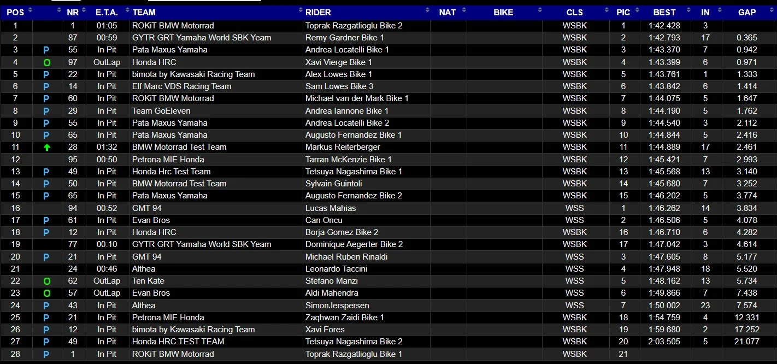Sort by the E.T.A. column arrows

pyautogui.click(x=127, y=11)
